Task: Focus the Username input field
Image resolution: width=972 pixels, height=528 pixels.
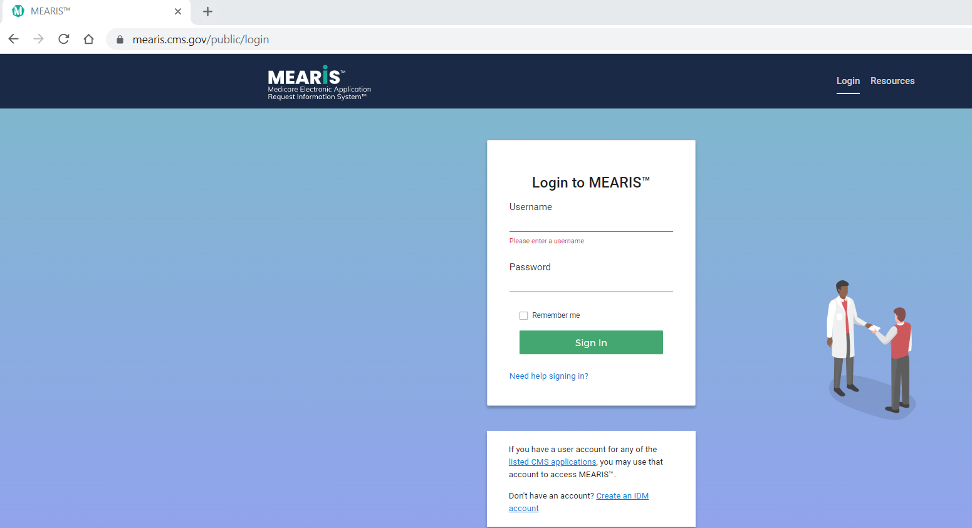Action: (590, 223)
